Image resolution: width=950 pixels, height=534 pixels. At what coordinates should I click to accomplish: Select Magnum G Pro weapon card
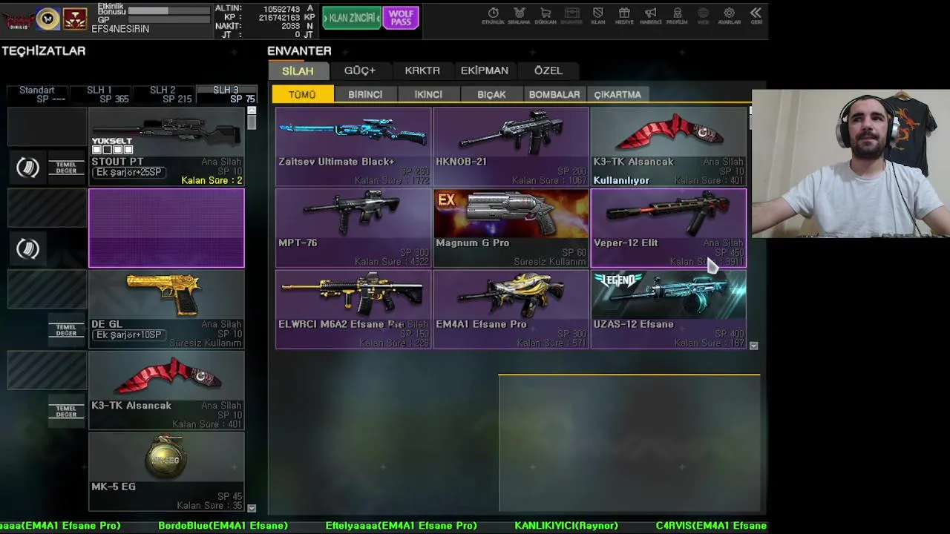(x=511, y=228)
